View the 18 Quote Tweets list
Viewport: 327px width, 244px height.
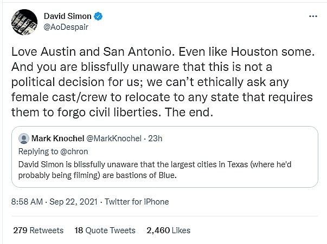click(x=105, y=230)
